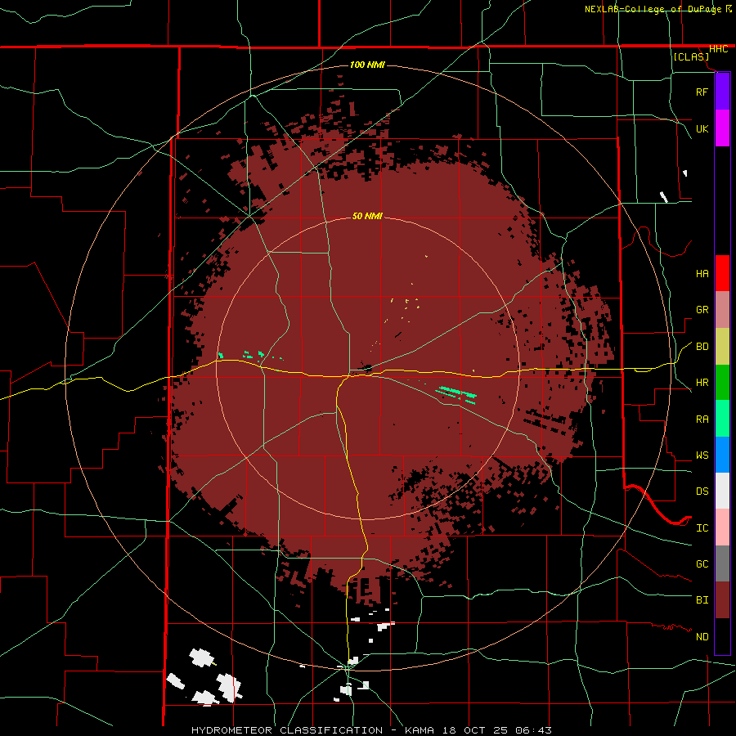Click the olive-yellow BD color swatch

[722, 347]
